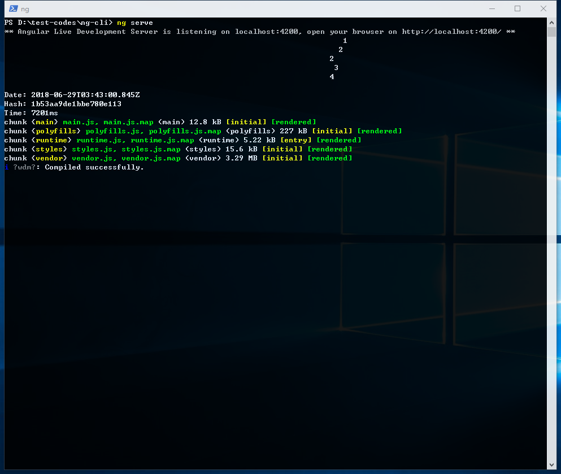Click 'vendor.js, vendor.js.map' file names
561x474 pixels.
(126, 158)
